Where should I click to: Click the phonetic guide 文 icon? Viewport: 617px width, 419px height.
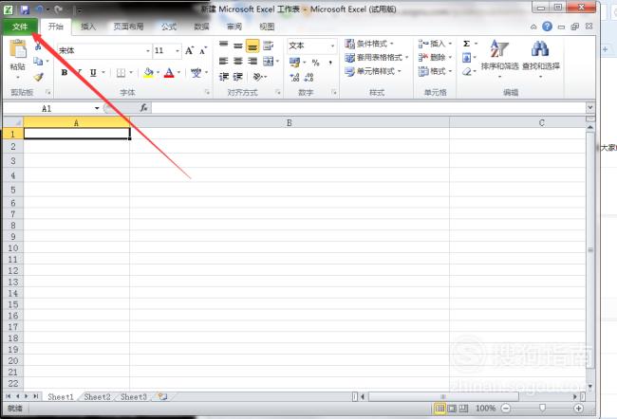196,73
